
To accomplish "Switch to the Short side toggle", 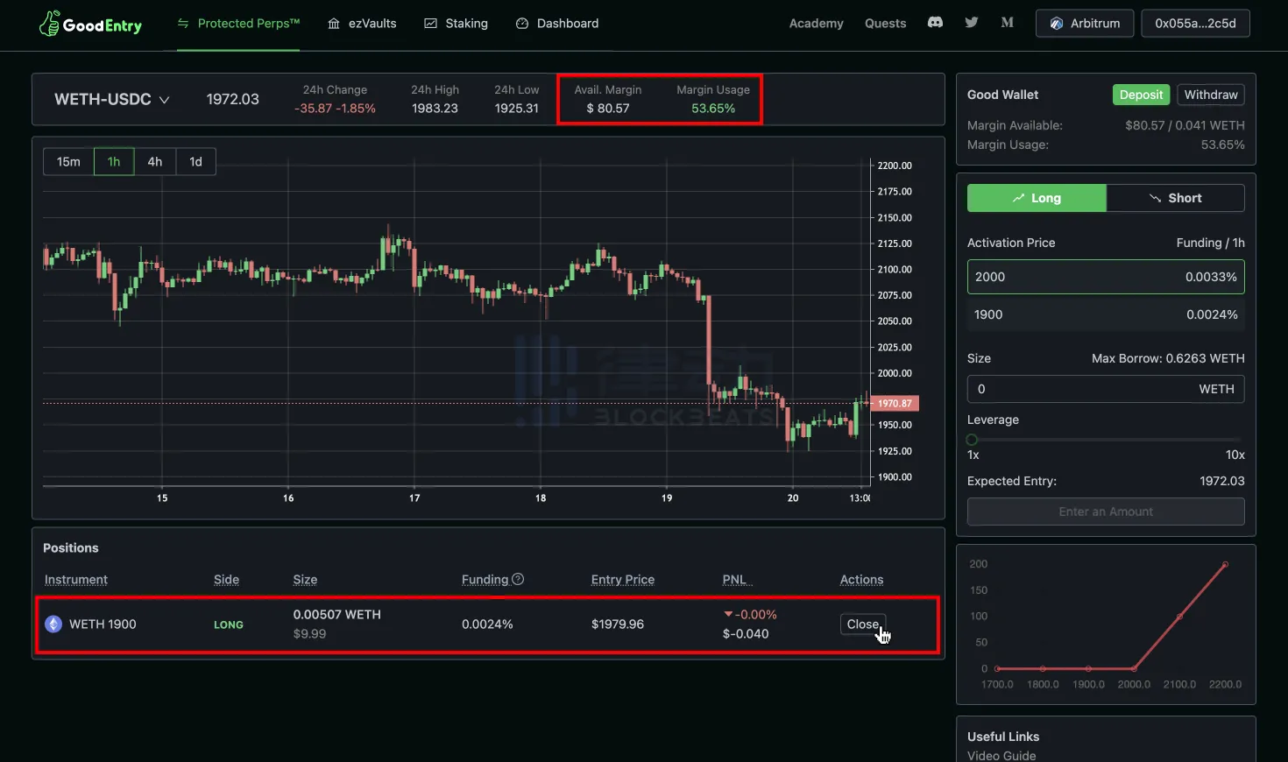I will 1175,198.
